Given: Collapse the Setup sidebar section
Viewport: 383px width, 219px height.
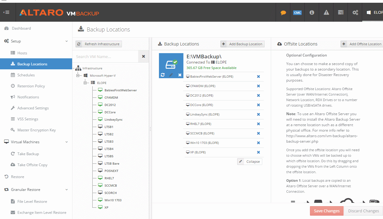Looking at the screenshot, I should click(67, 41).
